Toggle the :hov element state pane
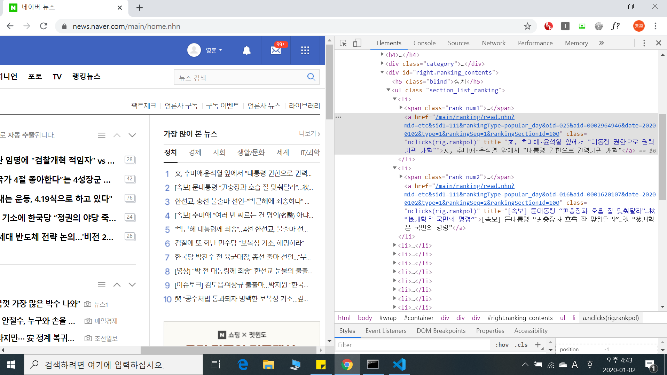Screen dimensions: 667x375 coord(502,345)
